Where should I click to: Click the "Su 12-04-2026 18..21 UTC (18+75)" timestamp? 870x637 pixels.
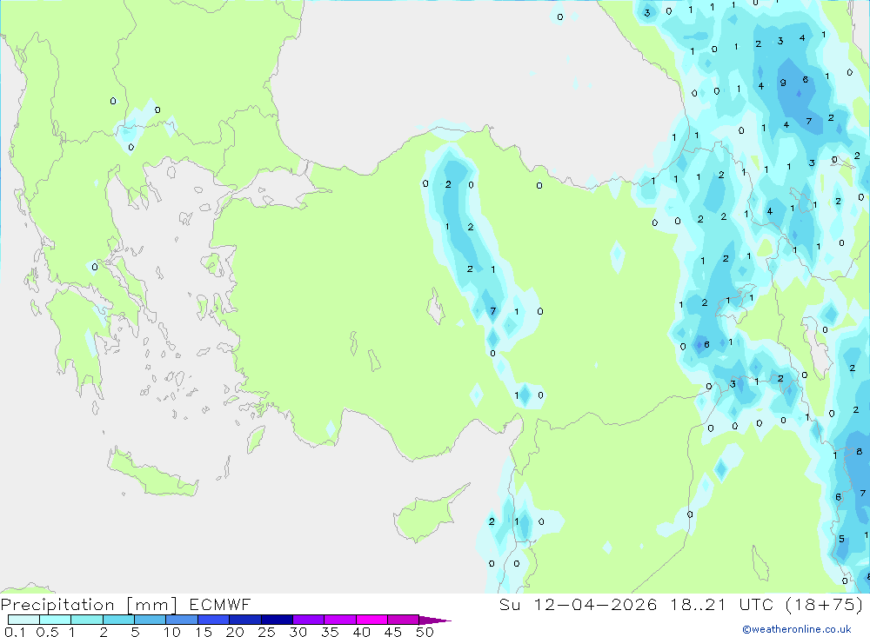pyautogui.click(x=681, y=604)
